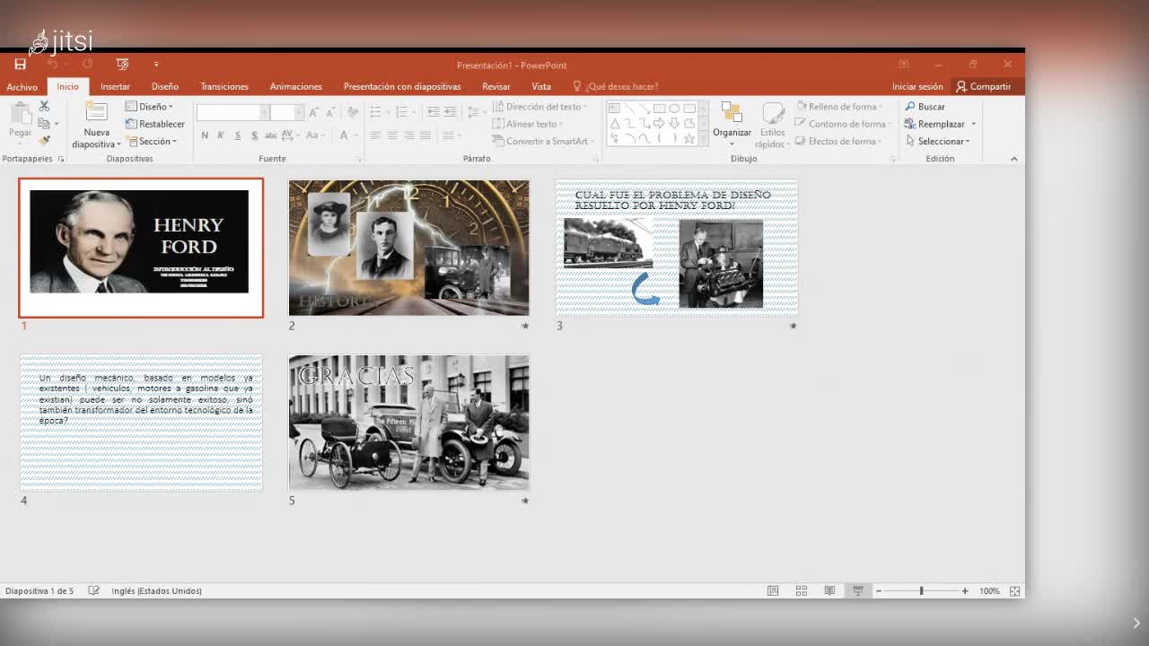Select the rectangle shape in shapes gallery

coord(660,108)
